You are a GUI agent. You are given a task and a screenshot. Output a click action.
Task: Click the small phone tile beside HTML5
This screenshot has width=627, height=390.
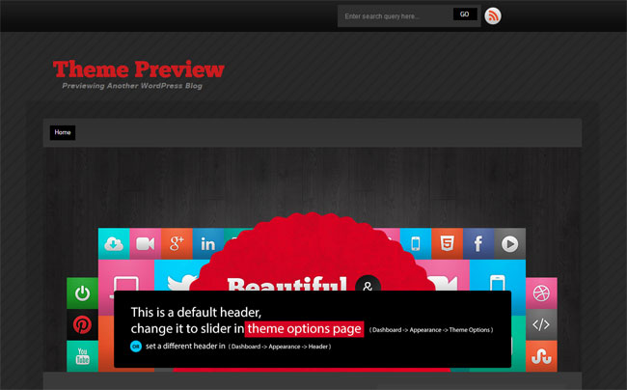pos(416,243)
